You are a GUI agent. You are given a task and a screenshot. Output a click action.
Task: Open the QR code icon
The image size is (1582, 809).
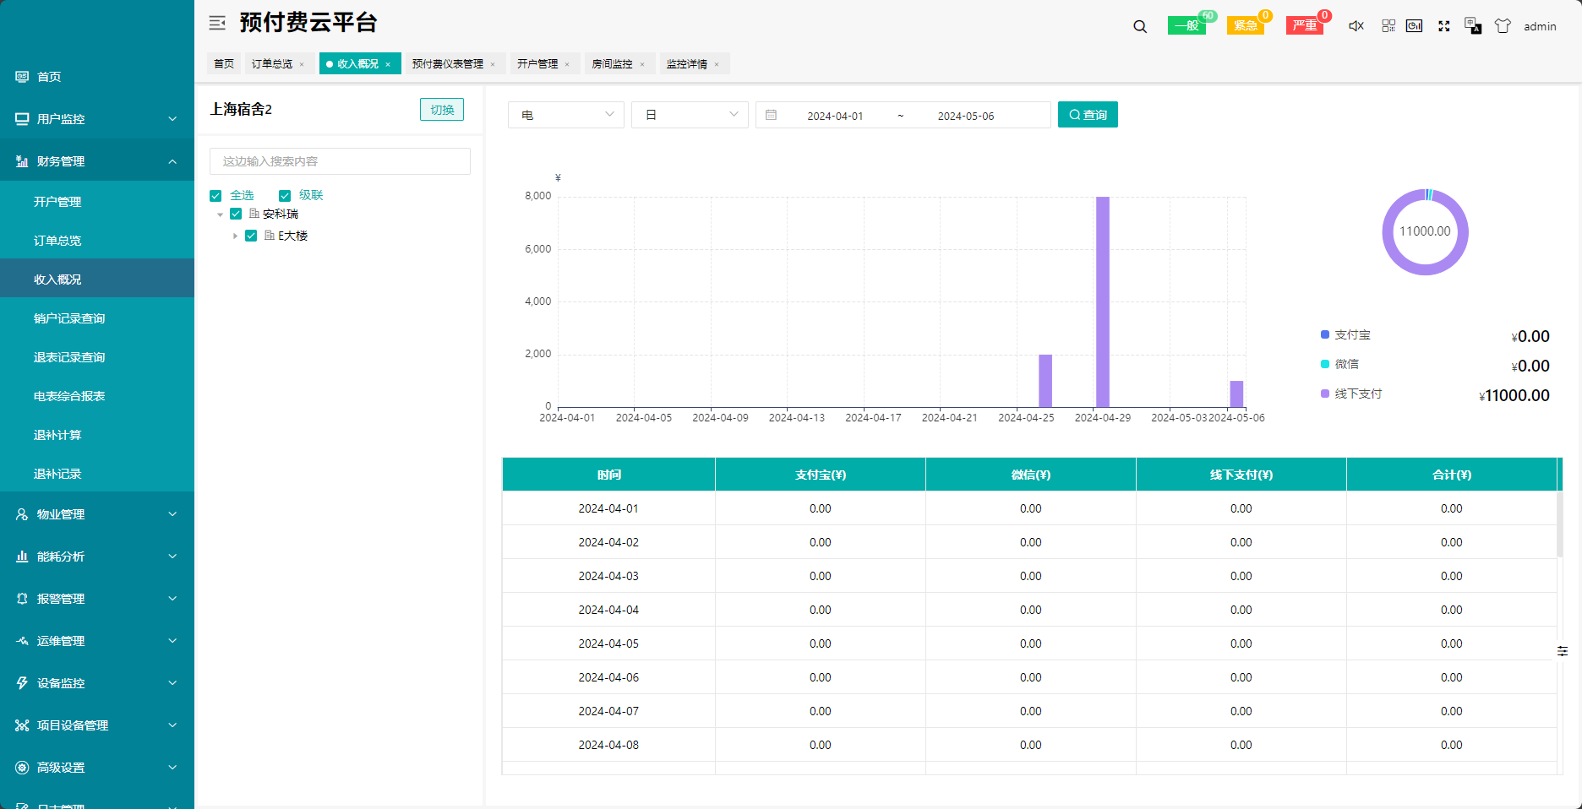tap(1388, 26)
